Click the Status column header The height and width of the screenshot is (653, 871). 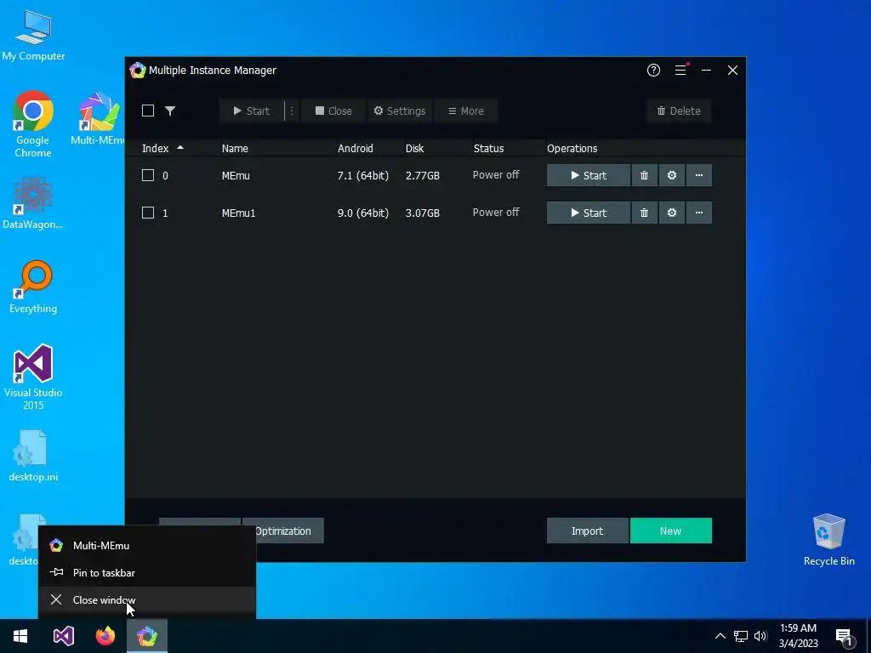tap(488, 148)
